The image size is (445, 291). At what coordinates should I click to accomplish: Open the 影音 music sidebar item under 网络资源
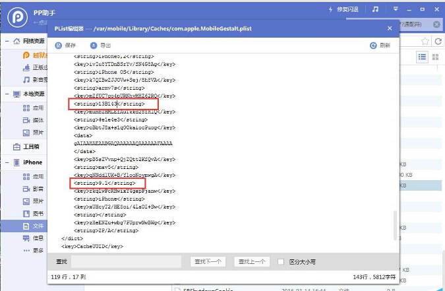pyautogui.click(x=35, y=80)
